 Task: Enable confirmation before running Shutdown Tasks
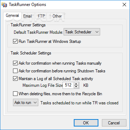pyautogui.click(x=15, y=71)
